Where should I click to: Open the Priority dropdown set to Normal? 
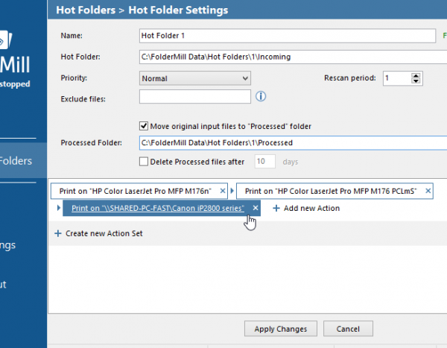pyautogui.click(x=195, y=78)
